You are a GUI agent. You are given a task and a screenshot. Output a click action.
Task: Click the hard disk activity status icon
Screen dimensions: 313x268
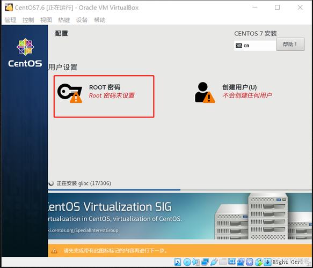[178, 262]
